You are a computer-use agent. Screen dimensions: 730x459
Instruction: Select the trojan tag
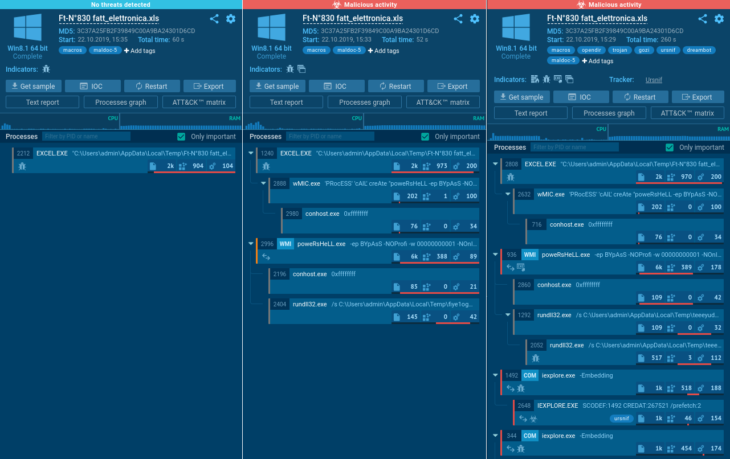click(x=619, y=50)
